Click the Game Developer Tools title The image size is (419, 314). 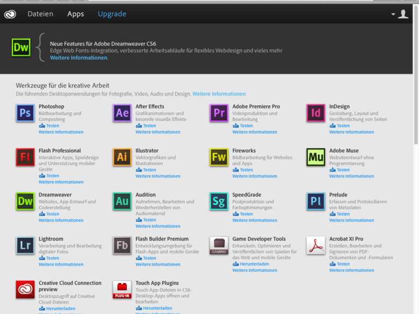tap(259, 239)
